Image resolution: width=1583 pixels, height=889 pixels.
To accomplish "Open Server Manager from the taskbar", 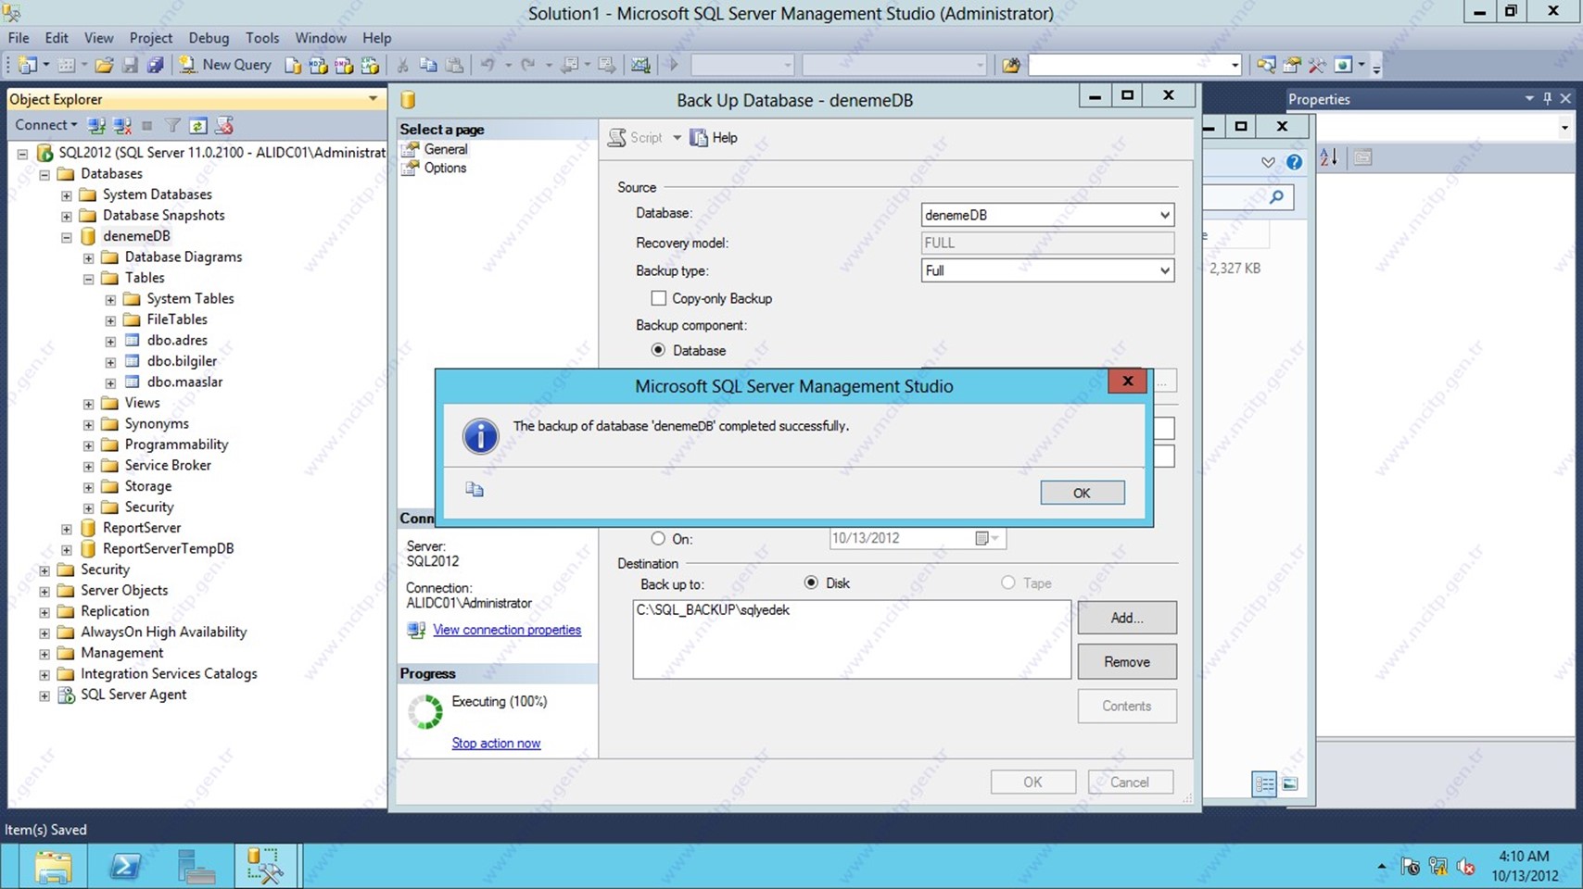I will 196,866.
